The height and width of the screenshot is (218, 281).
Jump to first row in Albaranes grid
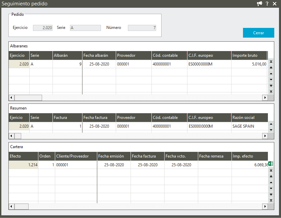(271, 61)
